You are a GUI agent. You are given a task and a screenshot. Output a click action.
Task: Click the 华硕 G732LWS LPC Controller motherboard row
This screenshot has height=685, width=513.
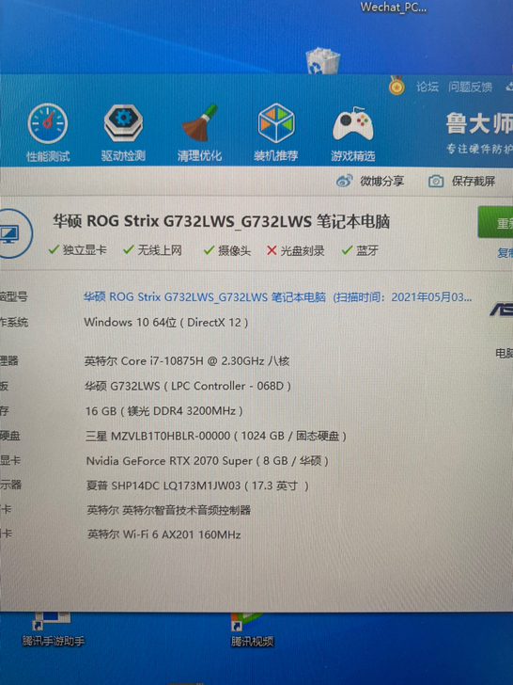point(188,386)
